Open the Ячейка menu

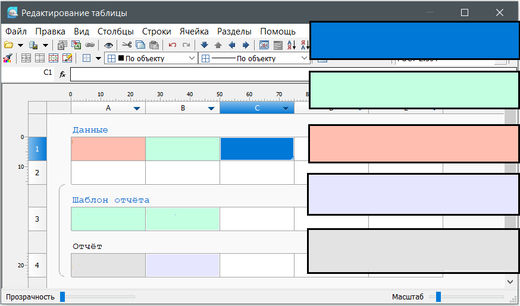click(x=194, y=31)
